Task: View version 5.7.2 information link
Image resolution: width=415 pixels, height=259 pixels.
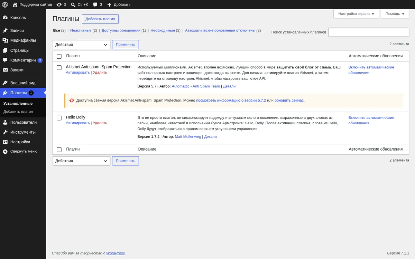Action: click(231, 100)
